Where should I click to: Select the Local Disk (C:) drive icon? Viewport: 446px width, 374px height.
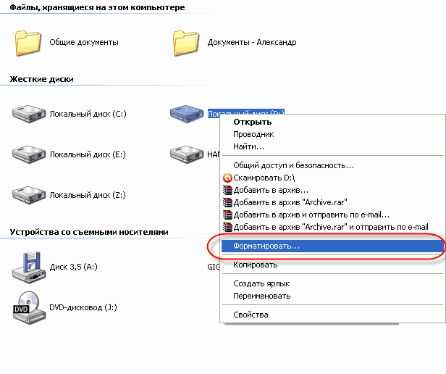(x=29, y=114)
